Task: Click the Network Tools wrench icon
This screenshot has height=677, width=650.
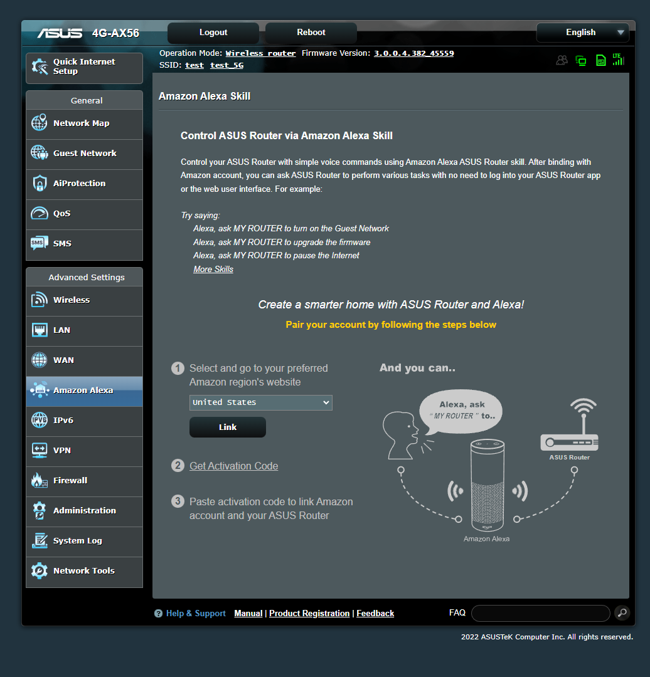Action: (x=40, y=571)
